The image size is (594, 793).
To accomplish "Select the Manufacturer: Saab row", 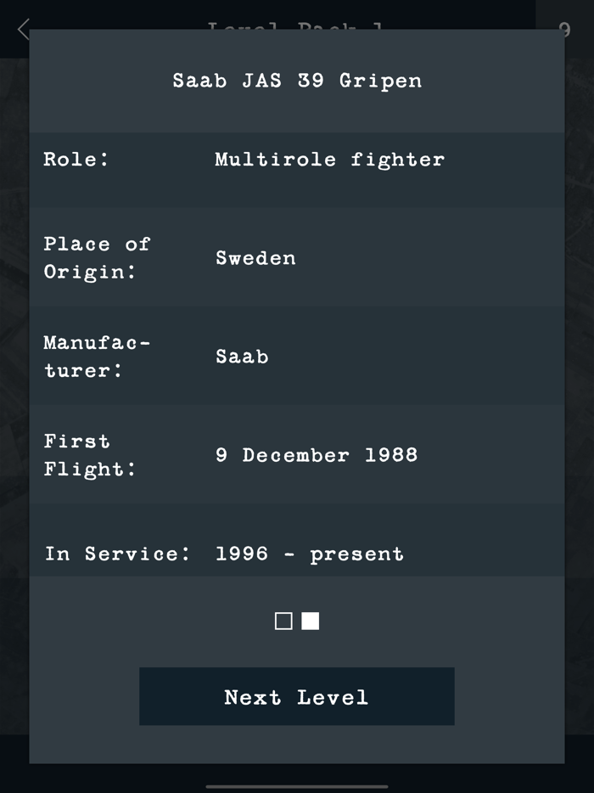I will tap(297, 356).
